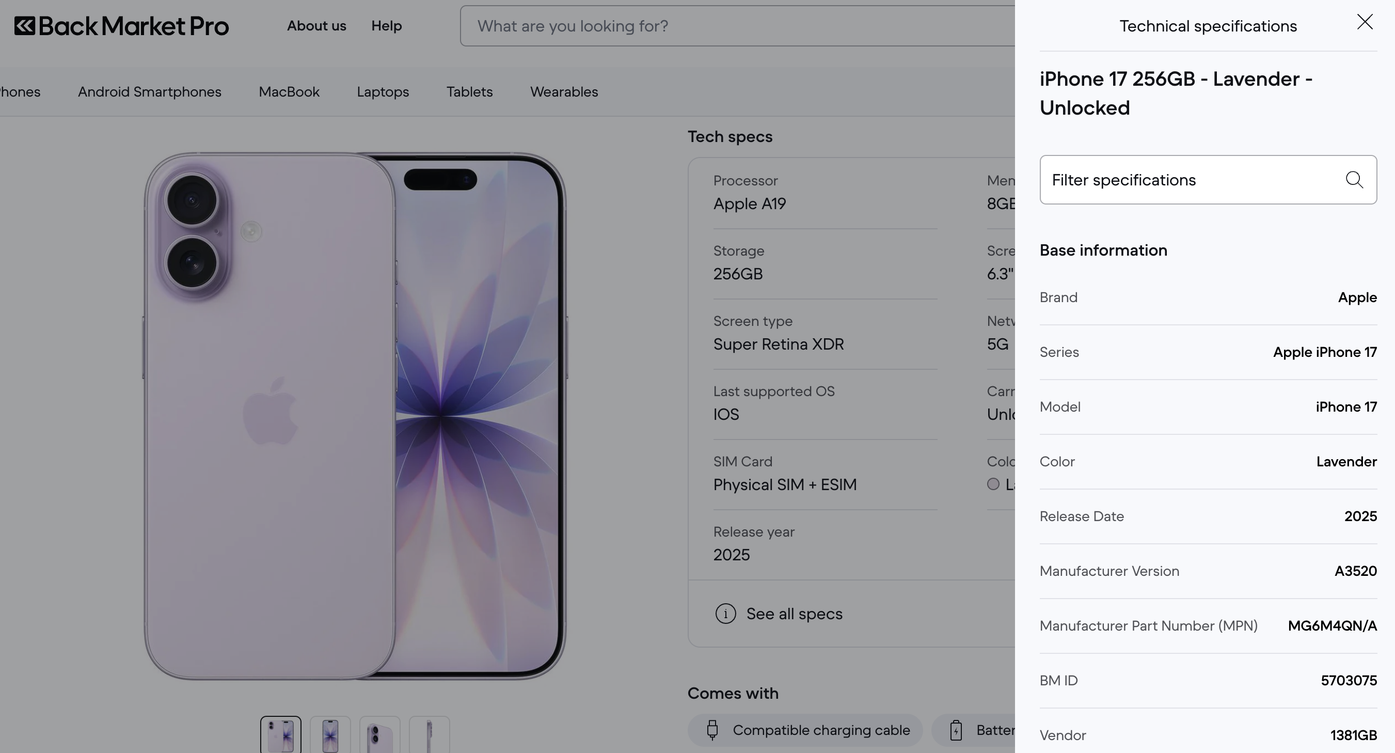Image resolution: width=1395 pixels, height=753 pixels.
Task: Click the magnifier icon in Filter specifications
Action: [x=1354, y=180]
